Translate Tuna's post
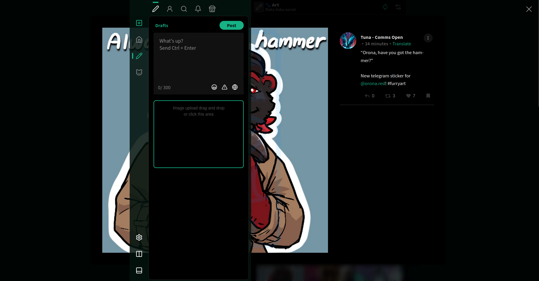 click(402, 44)
